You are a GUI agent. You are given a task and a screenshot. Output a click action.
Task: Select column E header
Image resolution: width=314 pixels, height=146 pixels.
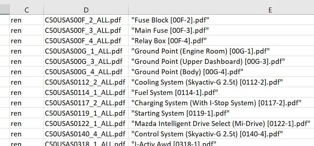click(221, 10)
